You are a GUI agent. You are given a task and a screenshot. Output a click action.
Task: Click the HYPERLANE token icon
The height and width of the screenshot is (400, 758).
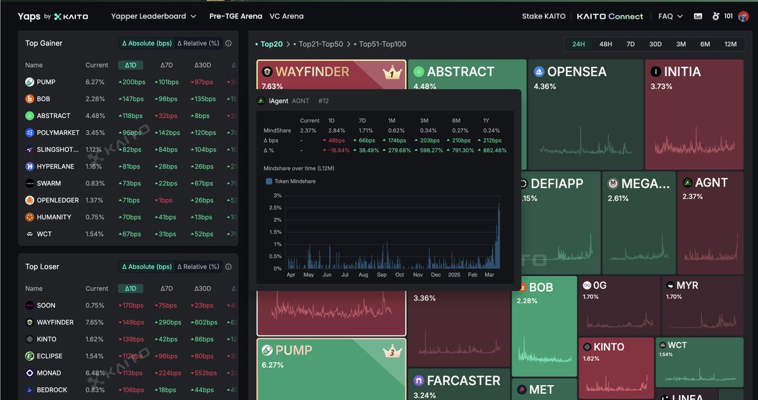coord(30,167)
